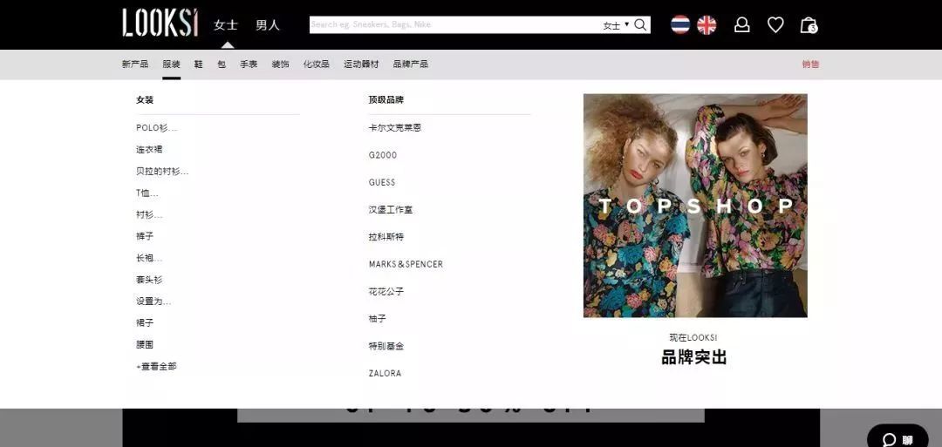Screen dimensions: 942x447
Task: Click the red 销售 sale link
Action: tap(810, 64)
